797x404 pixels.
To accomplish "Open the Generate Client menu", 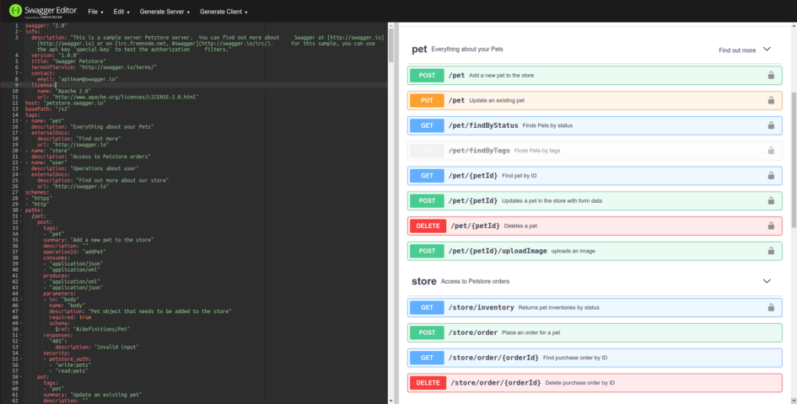I will tap(223, 12).
